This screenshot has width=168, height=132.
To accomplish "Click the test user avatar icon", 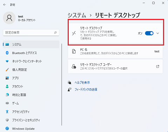I will [9, 18].
